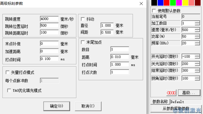This screenshot has width=203, height=114.
Task: Click the 频率(KHz) value field
Action: (x=188, y=43)
